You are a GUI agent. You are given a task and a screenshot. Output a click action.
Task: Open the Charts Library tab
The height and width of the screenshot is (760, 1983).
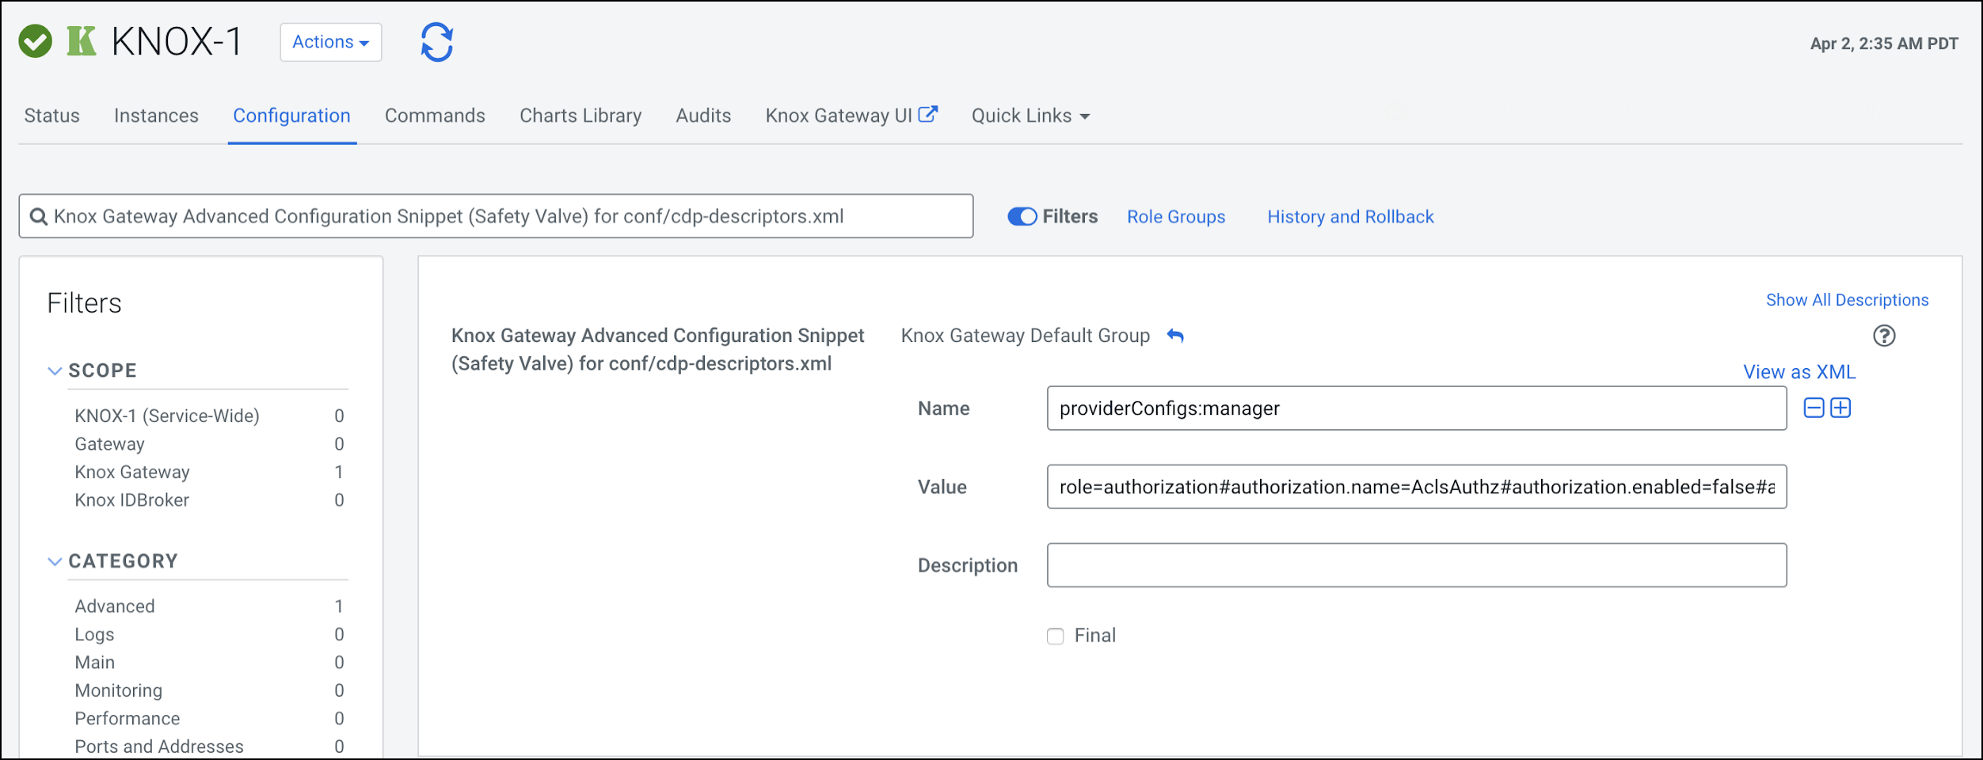tap(580, 116)
